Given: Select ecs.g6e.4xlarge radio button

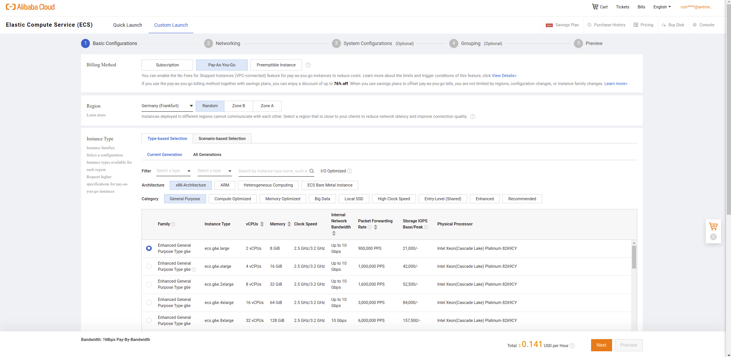Looking at the screenshot, I should [149, 302].
